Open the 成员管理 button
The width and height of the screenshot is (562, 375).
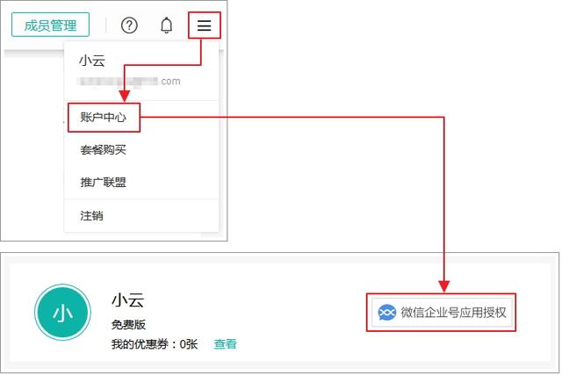coord(50,25)
